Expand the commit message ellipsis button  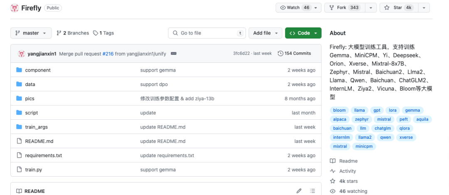(173, 54)
